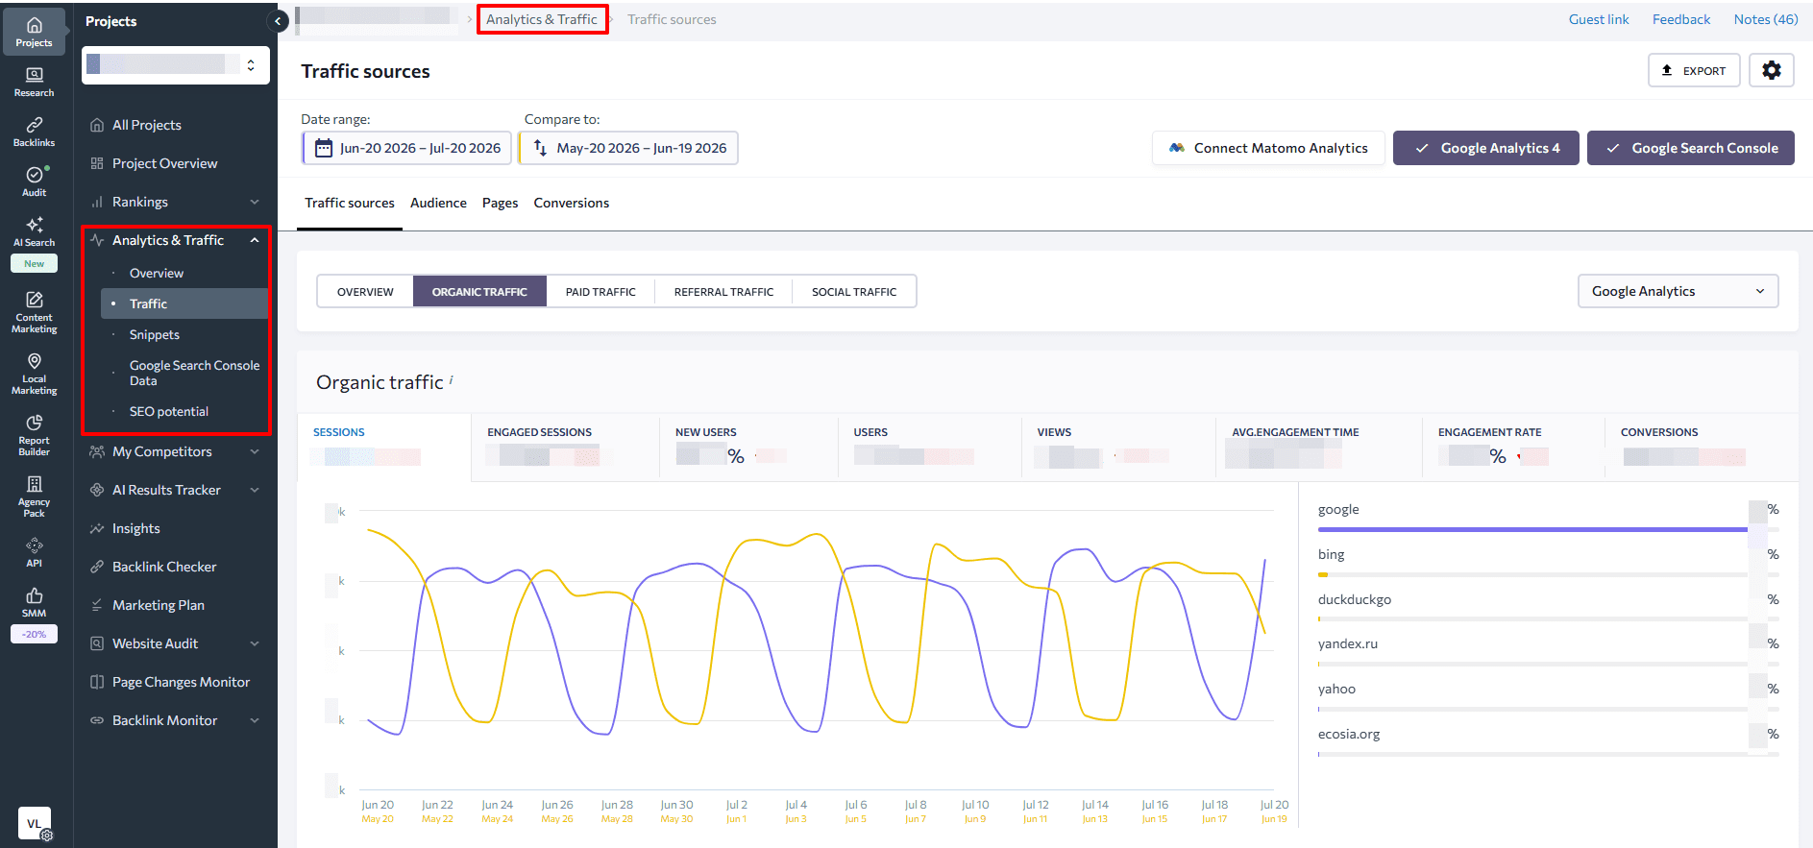The height and width of the screenshot is (848, 1813).
Task: Select the REFERRAL TRAFFIC segment
Action: point(723,291)
